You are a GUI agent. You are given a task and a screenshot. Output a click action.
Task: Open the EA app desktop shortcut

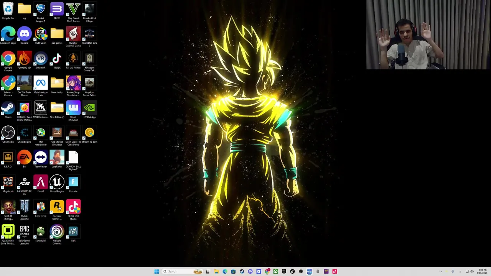(x=24, y=159)
